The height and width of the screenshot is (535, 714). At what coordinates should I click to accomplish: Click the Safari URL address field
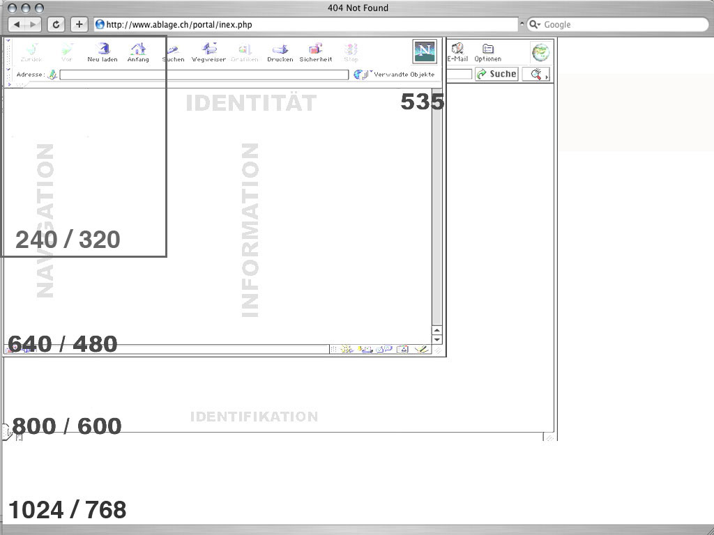pos(307,24)
